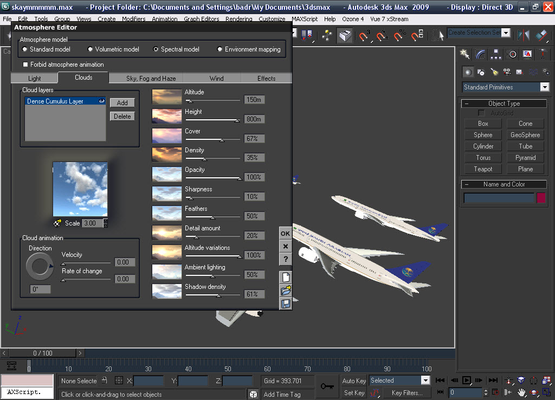This screenshot has height=400, width=555.
Task: Open Atmosphere Editor help question mark
Action: point(286,259)
